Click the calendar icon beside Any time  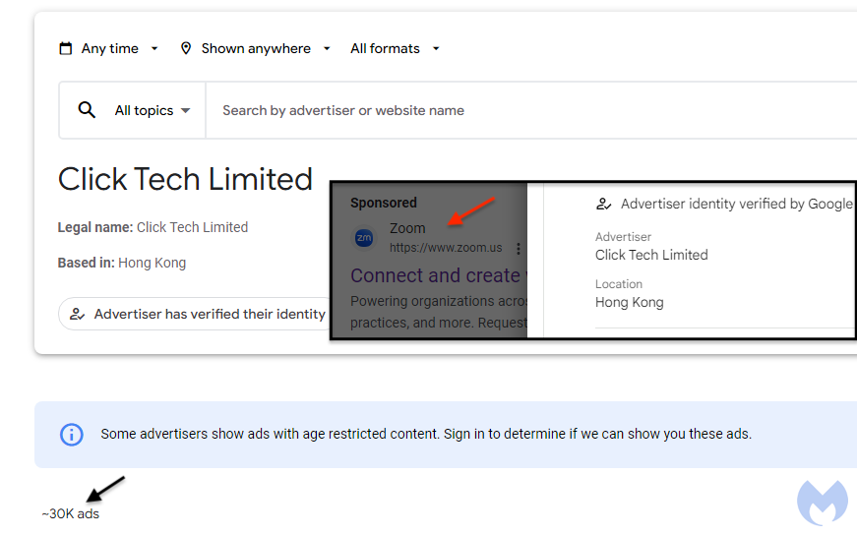[66, 48]
